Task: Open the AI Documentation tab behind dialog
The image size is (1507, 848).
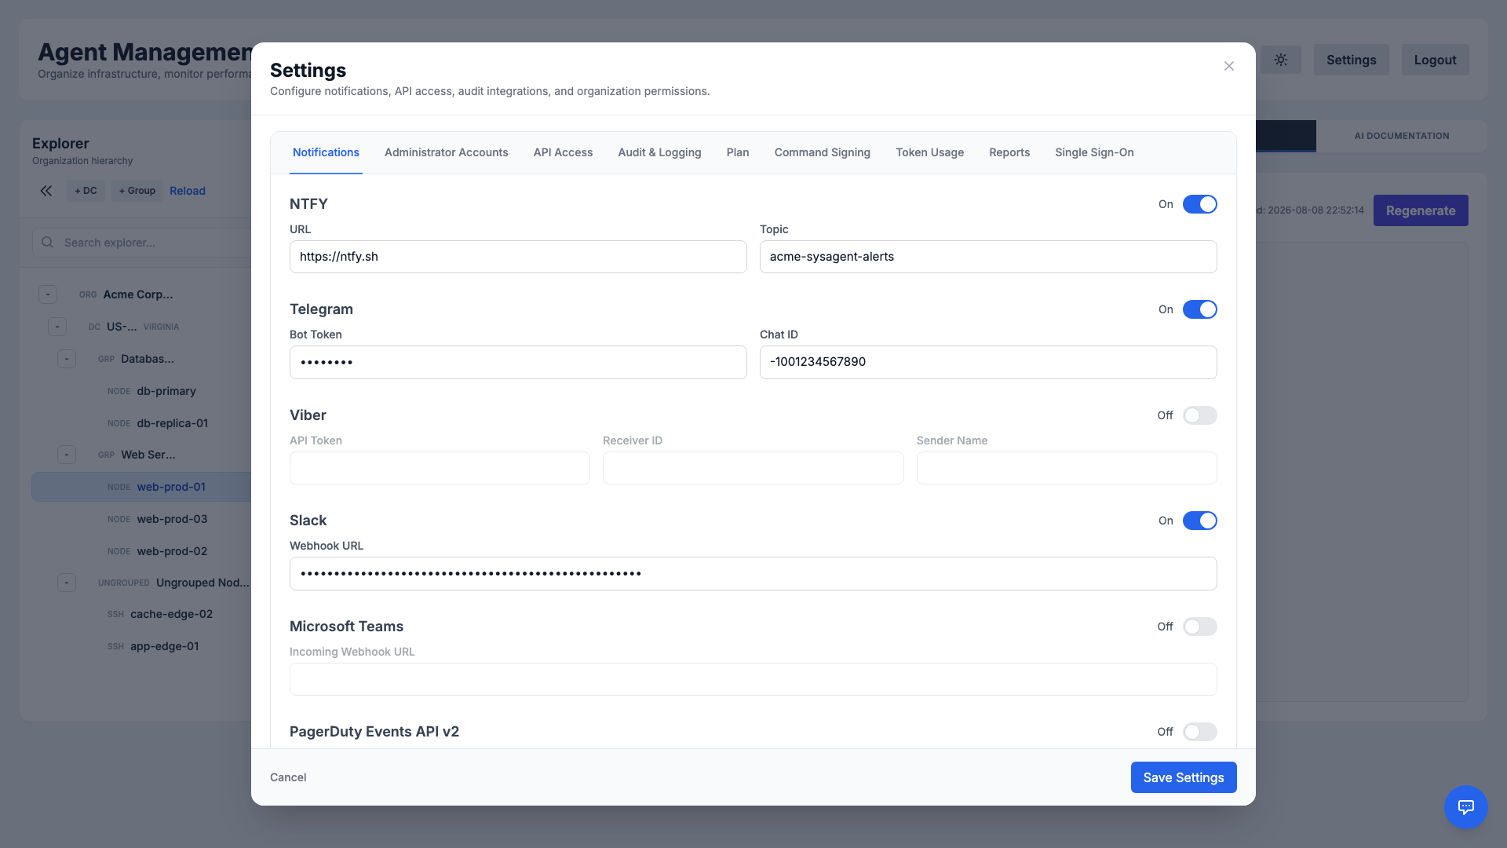Action: tap(1401, 136)
